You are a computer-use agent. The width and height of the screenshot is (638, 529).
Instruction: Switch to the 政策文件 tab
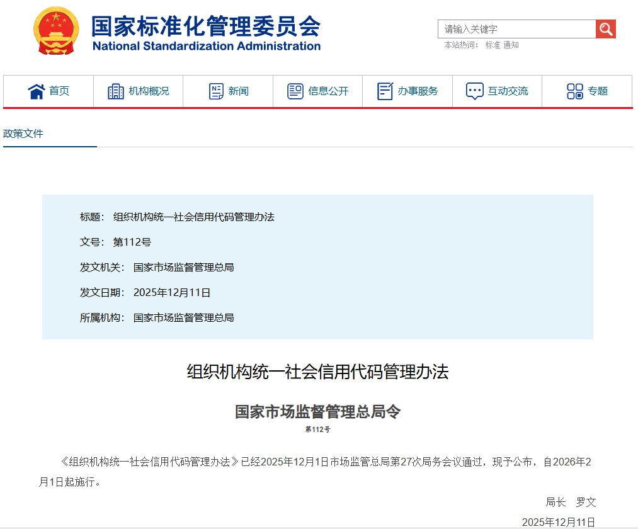[23, 134]
